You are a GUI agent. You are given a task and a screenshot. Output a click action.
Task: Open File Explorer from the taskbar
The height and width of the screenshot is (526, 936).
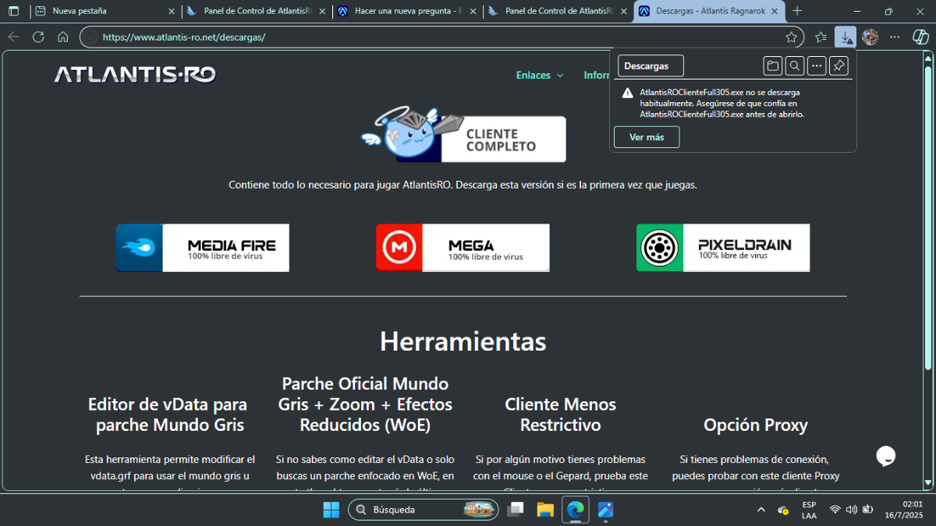pyautogui.click(x=544, y=510)
